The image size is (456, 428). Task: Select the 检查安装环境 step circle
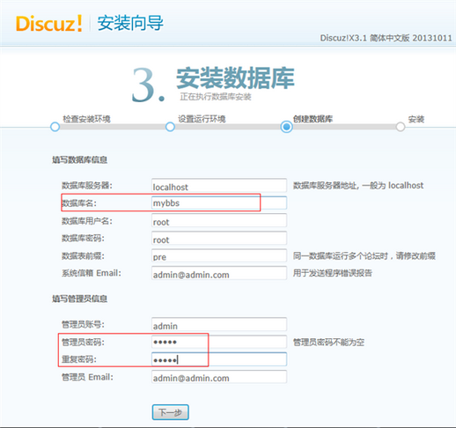(55, 127)
